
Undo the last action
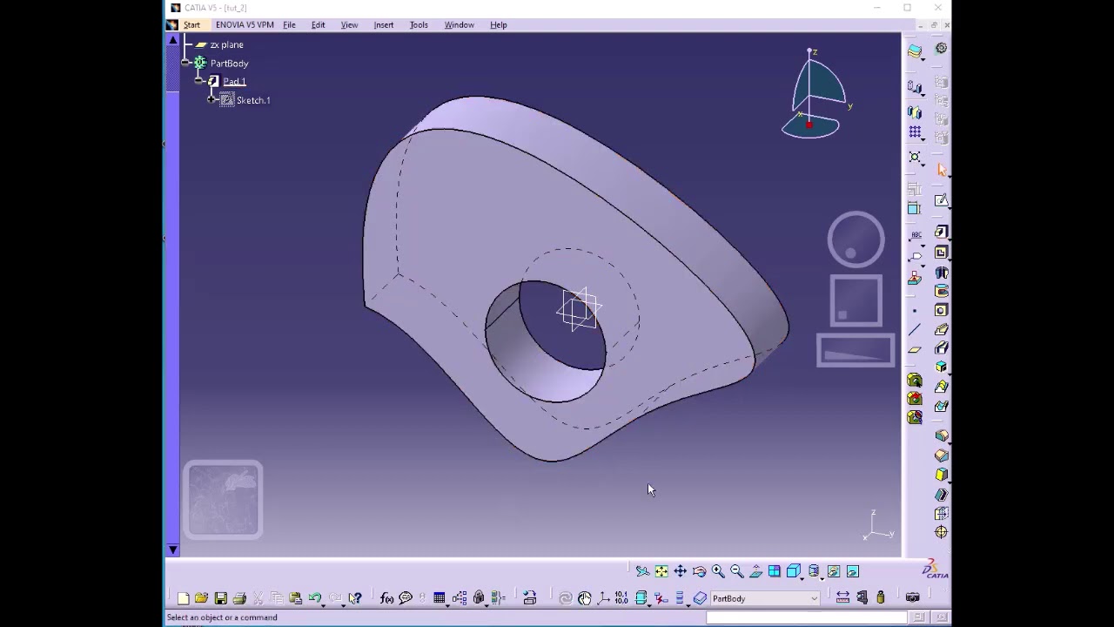314,598
